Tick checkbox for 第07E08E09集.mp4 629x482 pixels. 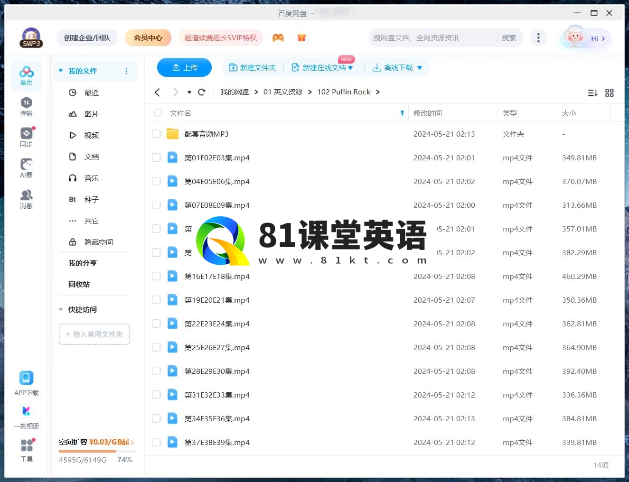156,205
